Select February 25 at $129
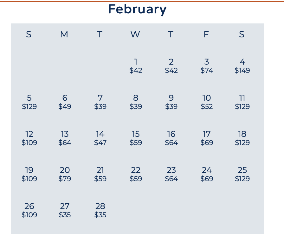Image resolution: width=284 pixels, height=235 pixels. tap(242, 174)
